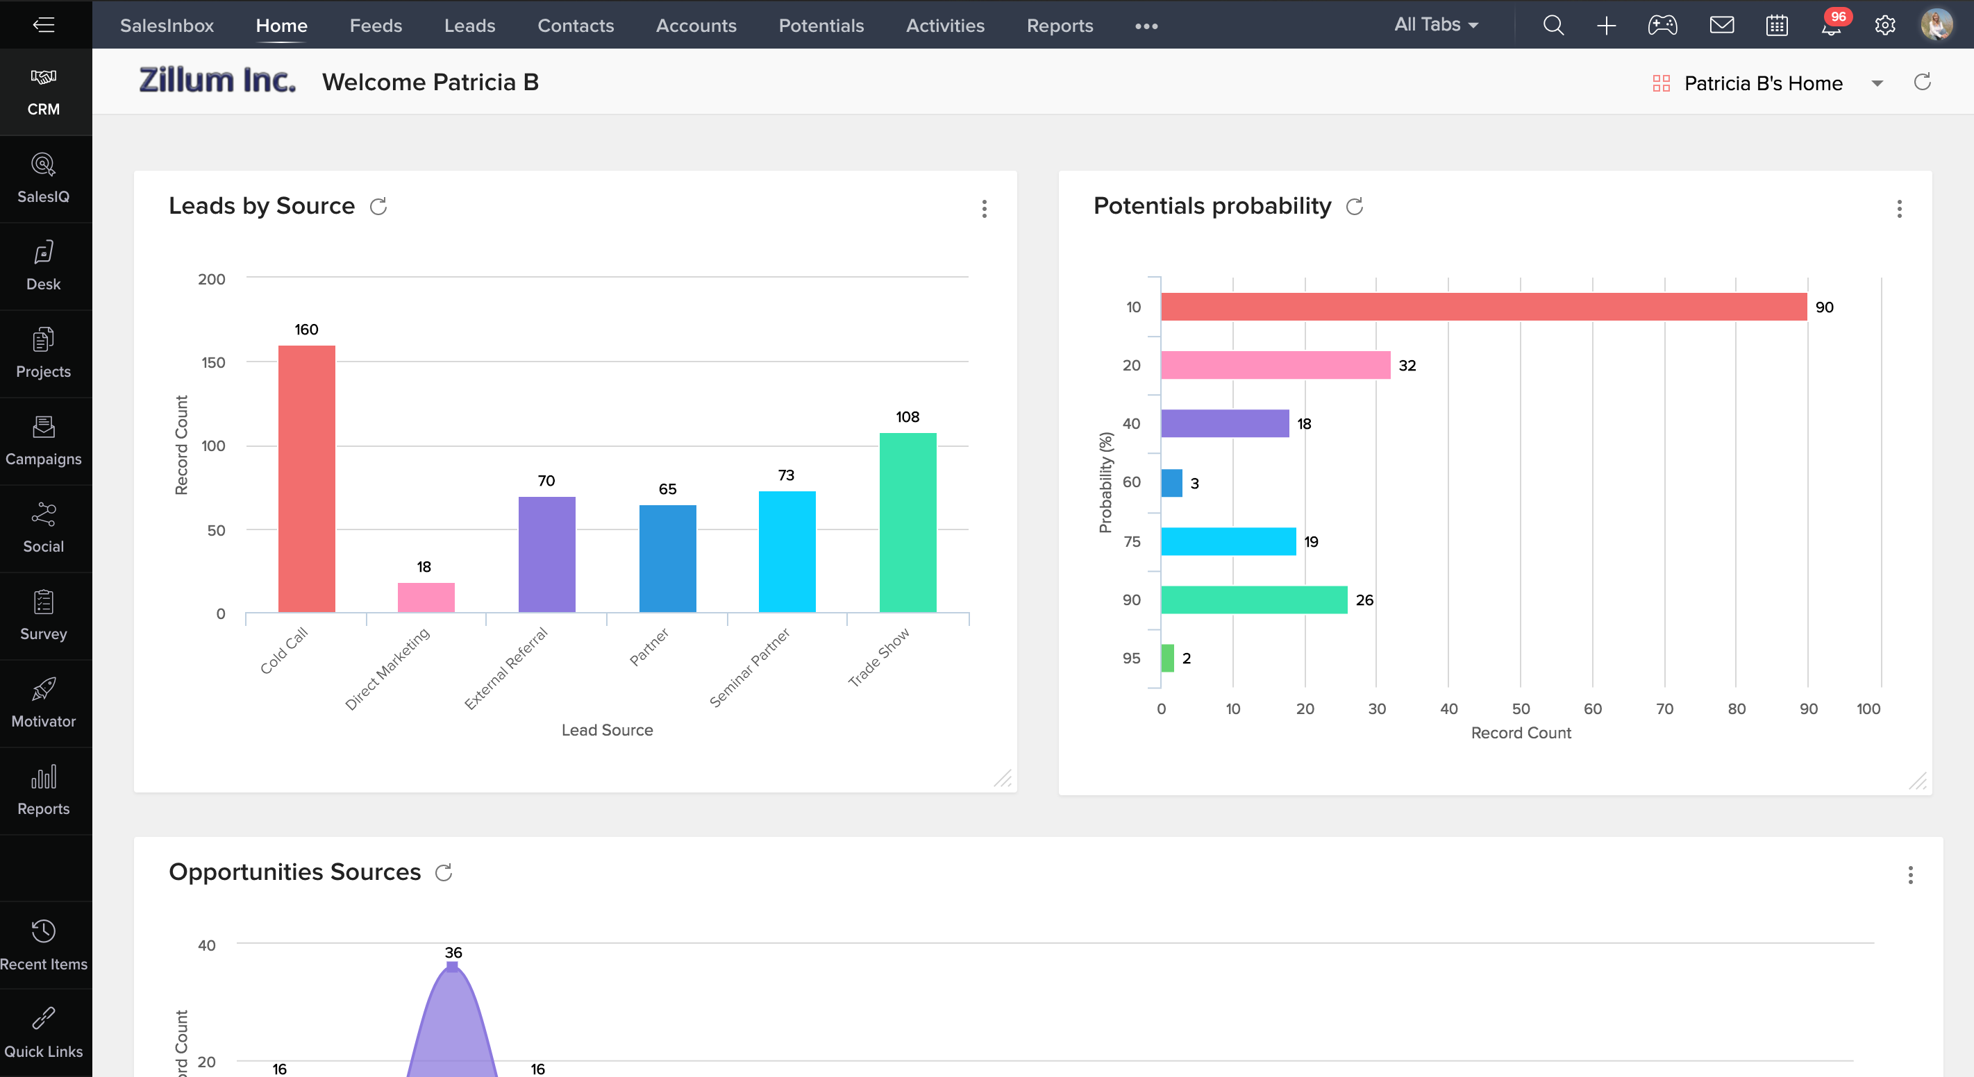Select the Leads tab in navigation
This screenshot has width=1974, height=1077.
click(469, 25)
